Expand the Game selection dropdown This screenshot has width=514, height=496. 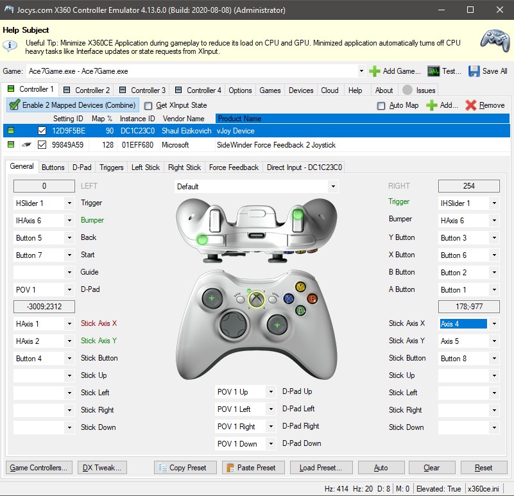coord(361,71)
